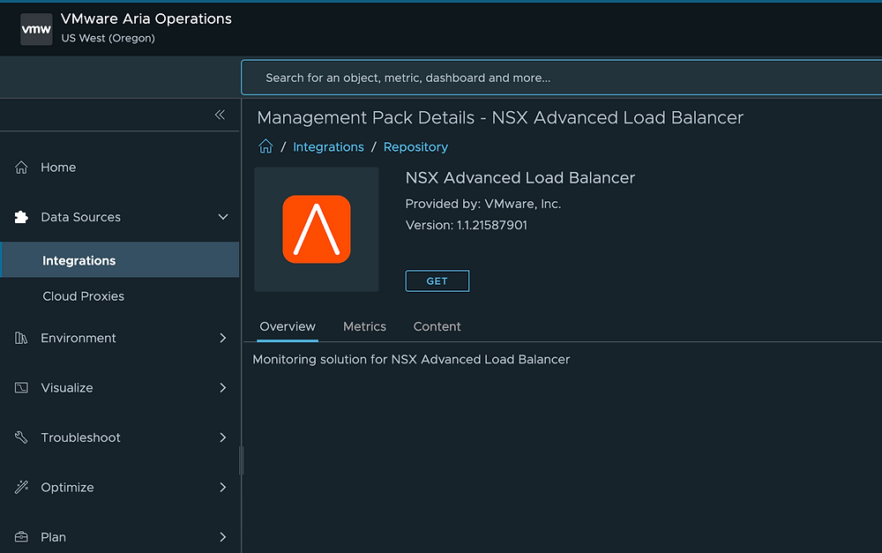The width and height of the screenshot is (882, 553).
Task: Open the Optimize menu label
Action: (67, 487)
